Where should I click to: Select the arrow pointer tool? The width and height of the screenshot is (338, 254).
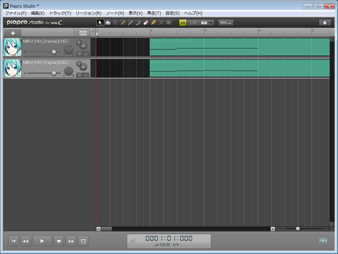click(x=100, y=23)
